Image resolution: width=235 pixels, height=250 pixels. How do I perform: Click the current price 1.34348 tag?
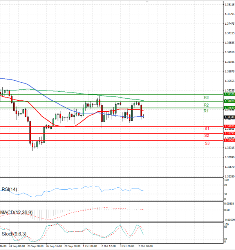coord(229,117)
